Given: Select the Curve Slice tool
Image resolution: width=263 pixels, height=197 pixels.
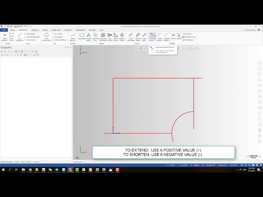Looking at the screenshot, I should (x=144, y=37).
